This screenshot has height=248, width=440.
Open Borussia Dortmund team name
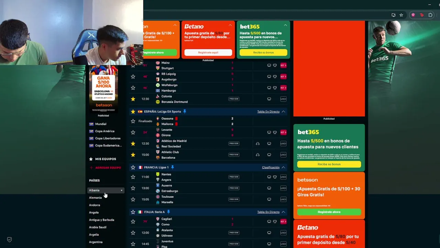pos(175,102)
